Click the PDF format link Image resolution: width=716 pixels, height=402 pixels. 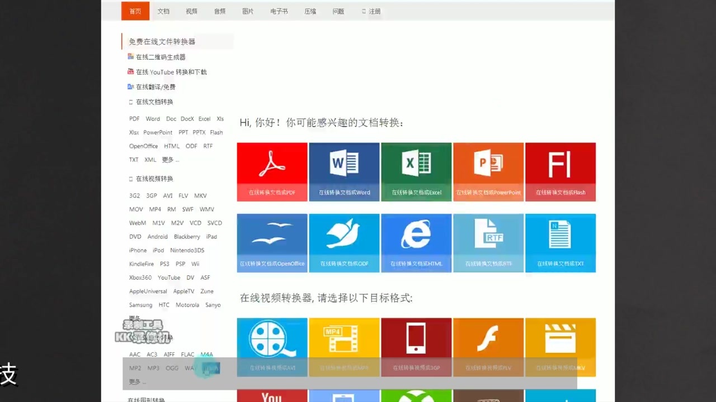point(134,119)
